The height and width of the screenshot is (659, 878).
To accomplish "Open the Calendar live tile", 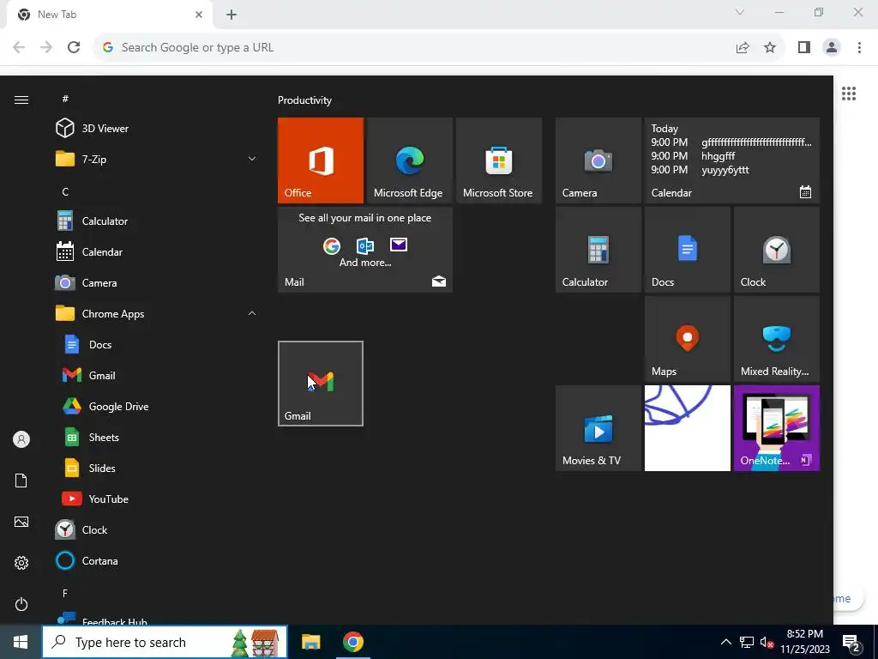I will [732, 160].
